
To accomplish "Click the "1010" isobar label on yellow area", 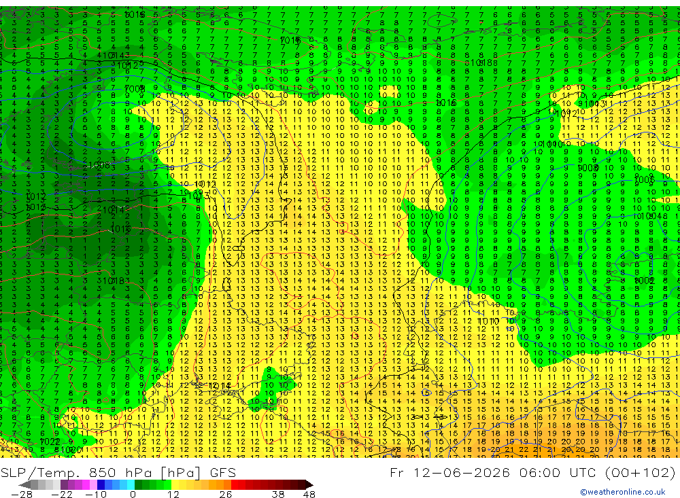I will pos(488,321).
